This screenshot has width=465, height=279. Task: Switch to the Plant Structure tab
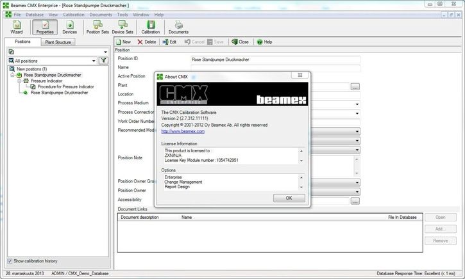click(x=58, y=42)
